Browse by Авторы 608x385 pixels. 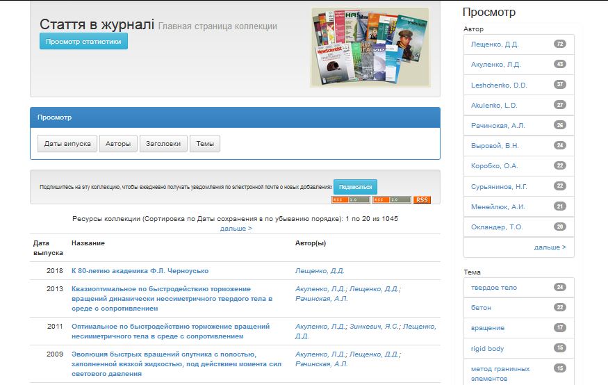coord(118,143)
